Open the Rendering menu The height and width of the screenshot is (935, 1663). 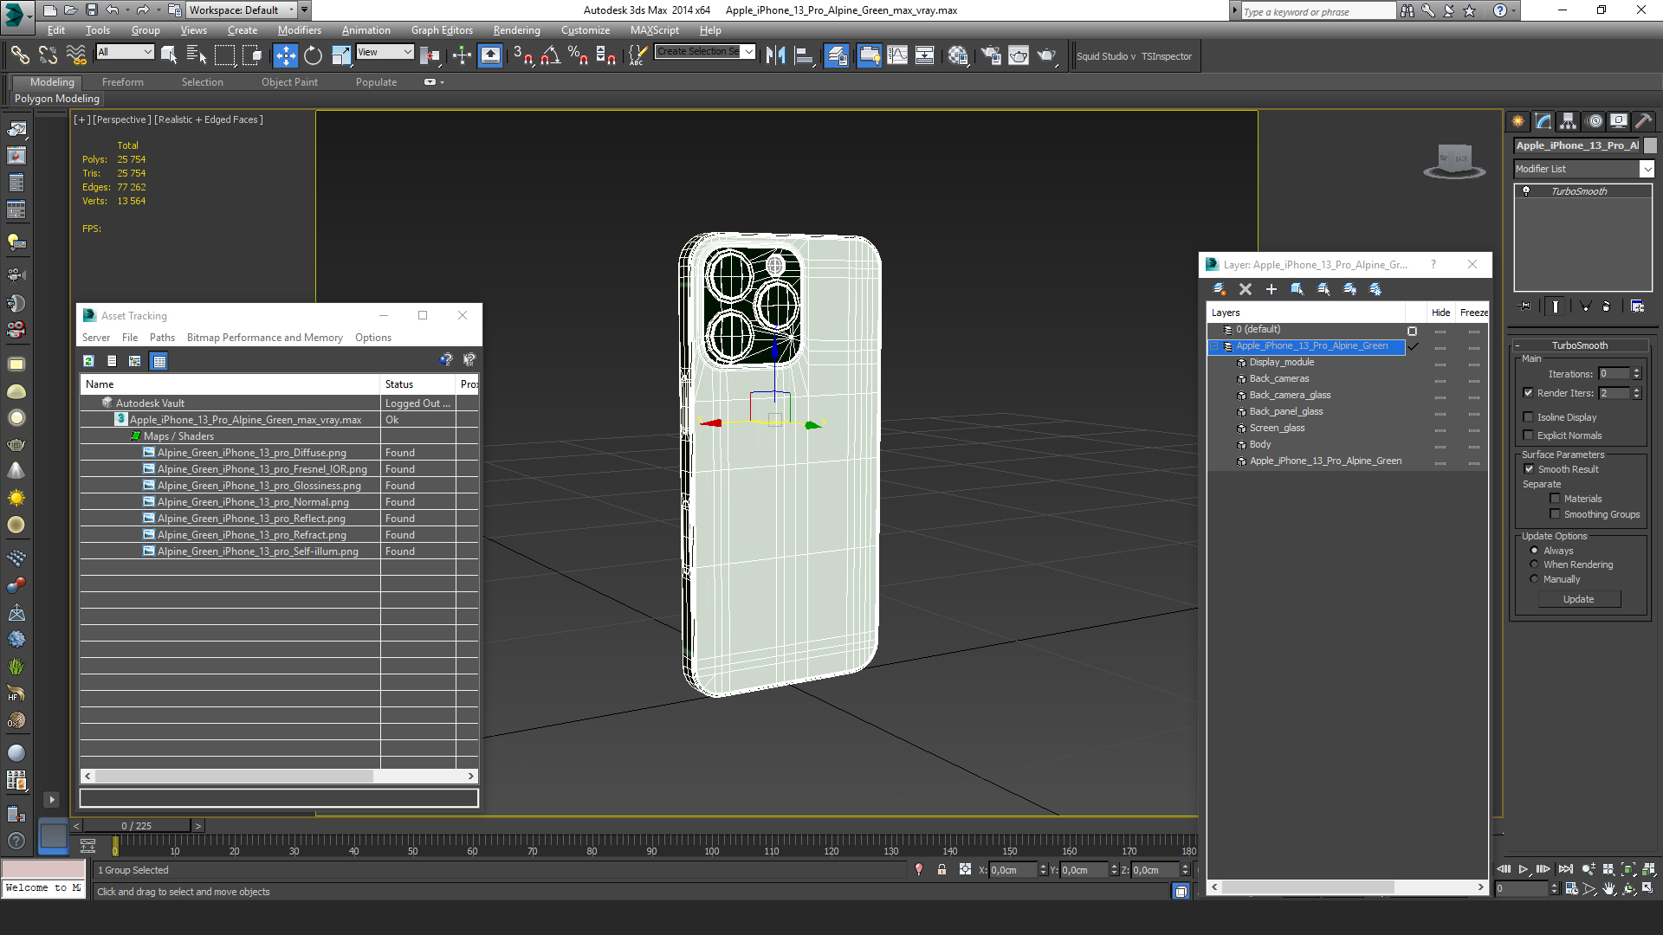(516, 30)
